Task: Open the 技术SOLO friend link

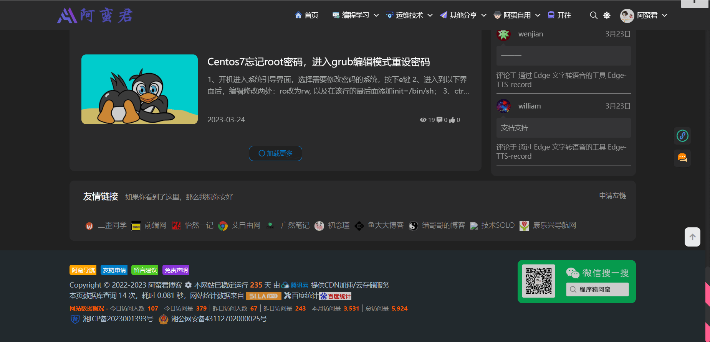Action: click(x=492, y=225)
